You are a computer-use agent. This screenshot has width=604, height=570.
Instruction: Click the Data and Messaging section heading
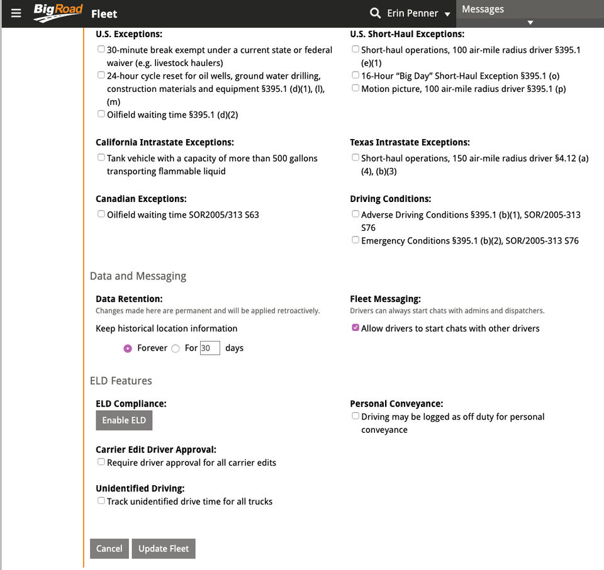tap(138, 276)
